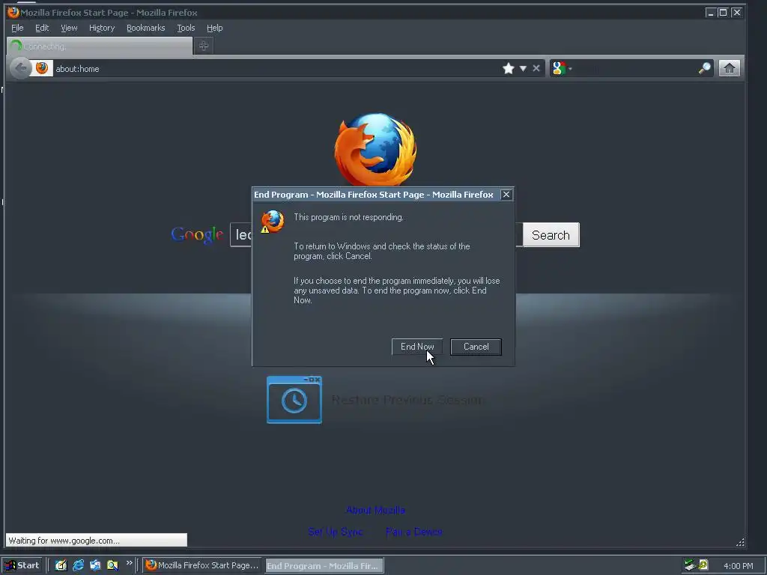Open the About Mozilla link

[x=375, y=510]
